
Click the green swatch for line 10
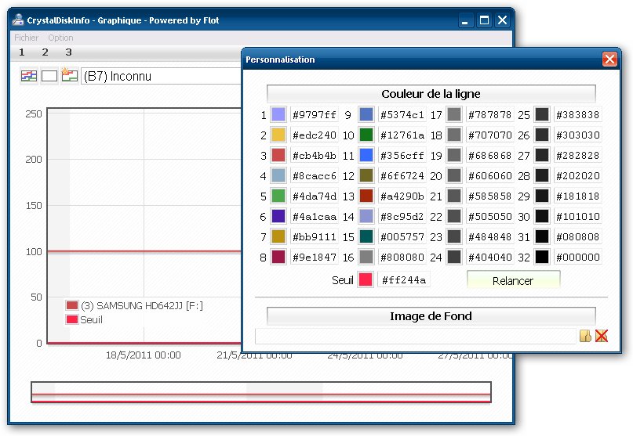(x=366, y=135)
